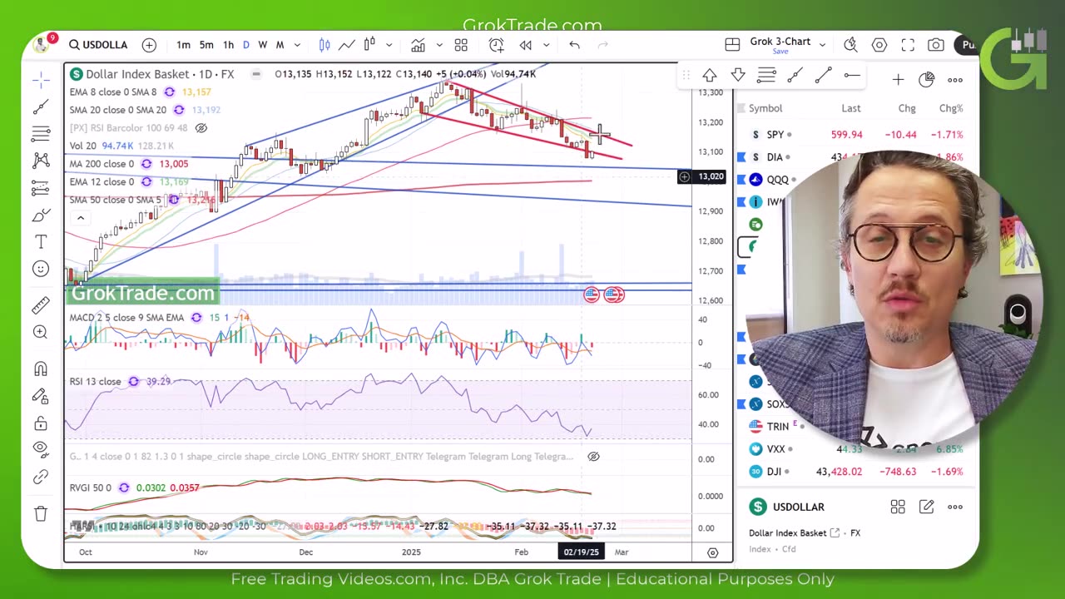
Task: Select the down arrow drawing favorite
Action: click(x=738, y=77)
